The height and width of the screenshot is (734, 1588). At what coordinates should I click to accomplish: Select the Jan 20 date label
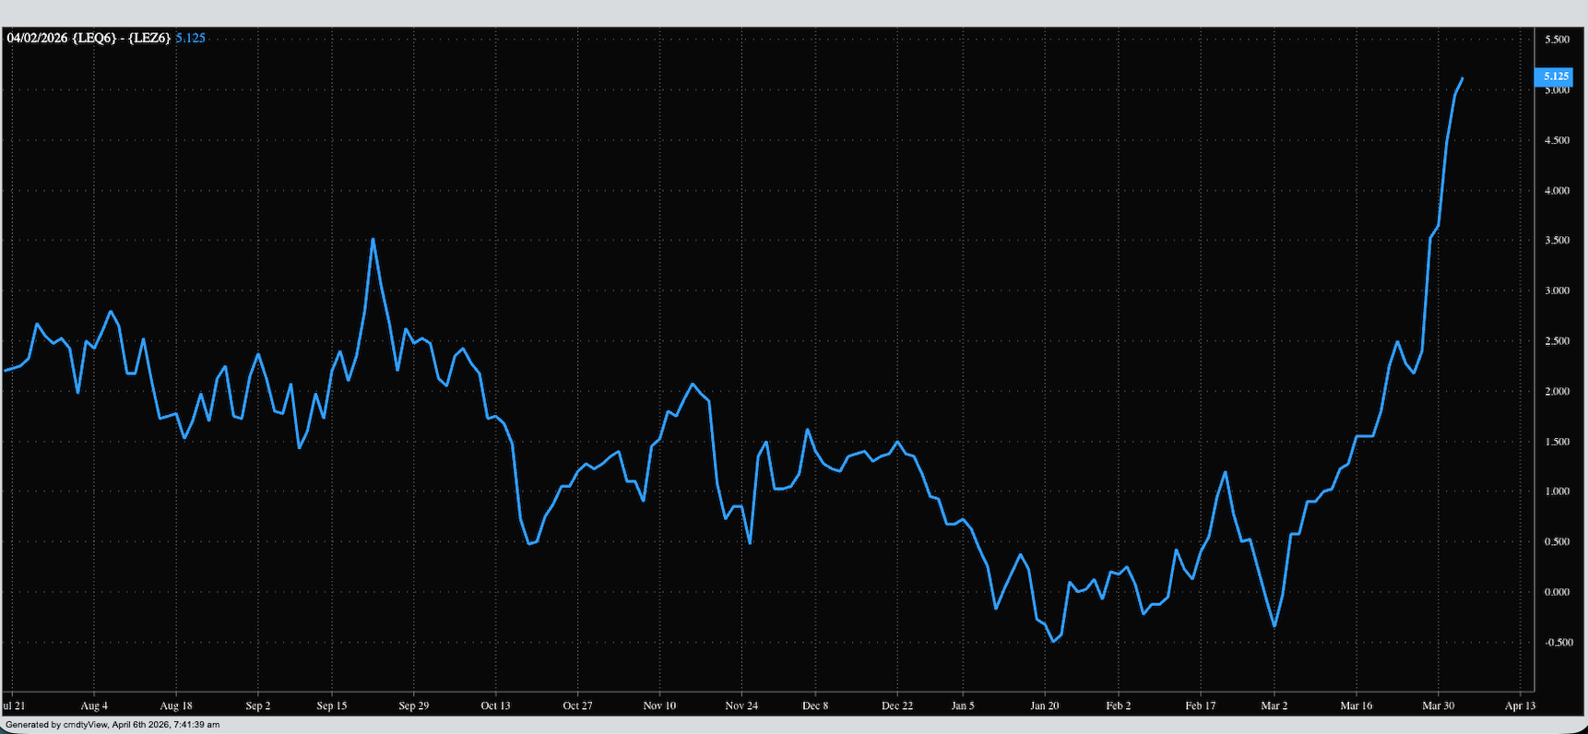1045,705
